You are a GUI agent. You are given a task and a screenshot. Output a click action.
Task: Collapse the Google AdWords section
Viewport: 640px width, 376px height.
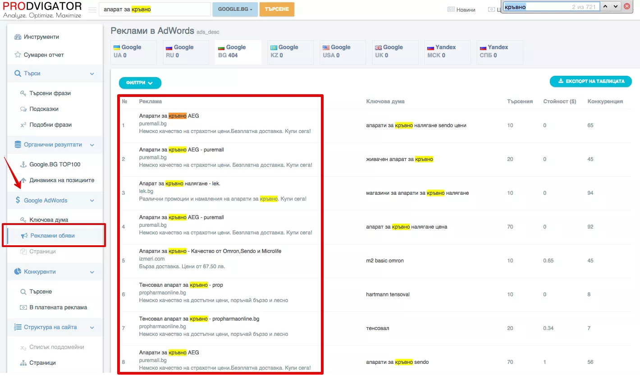pos(55,201)
